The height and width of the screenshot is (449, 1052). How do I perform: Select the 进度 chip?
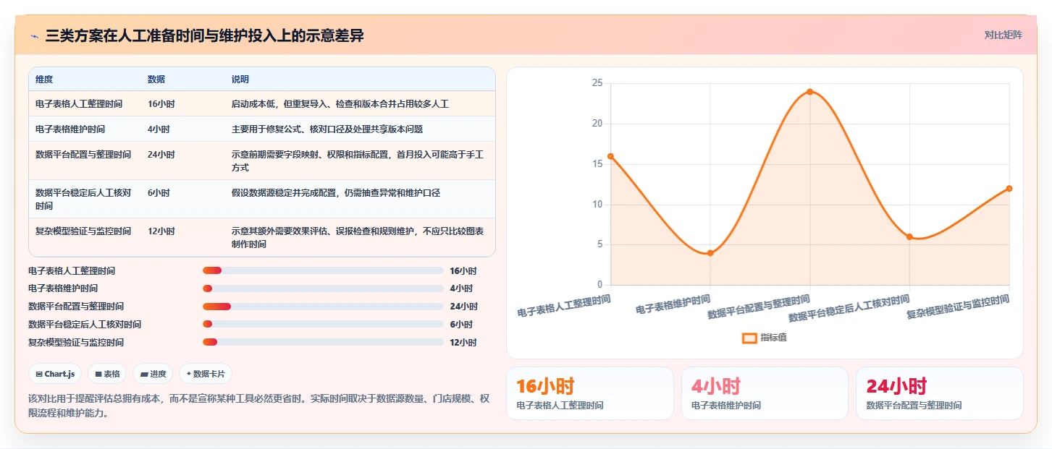(153, 374)
